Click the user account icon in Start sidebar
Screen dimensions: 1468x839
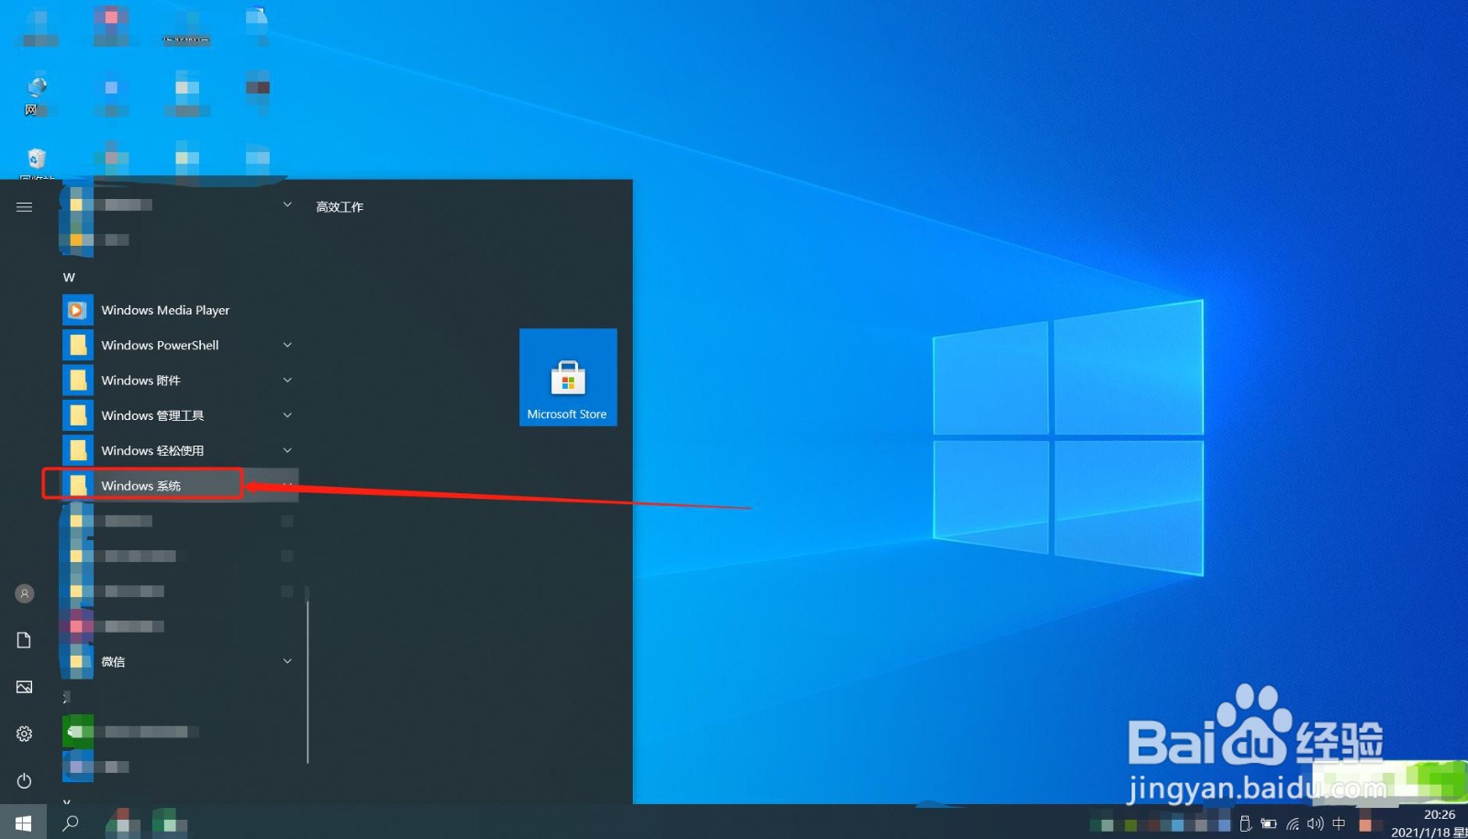(x=25, y=593)
